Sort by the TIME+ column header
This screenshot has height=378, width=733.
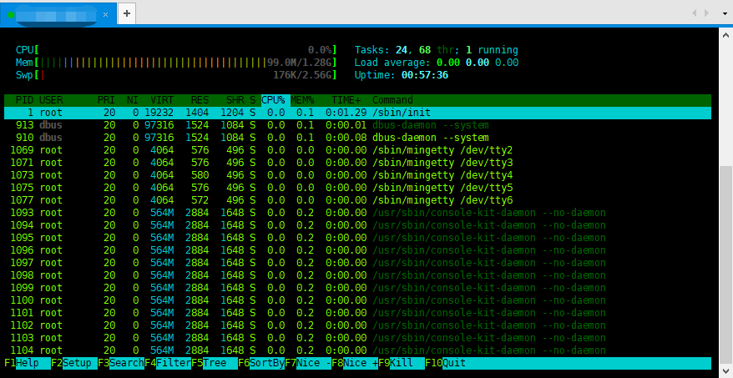click(346, 100)
